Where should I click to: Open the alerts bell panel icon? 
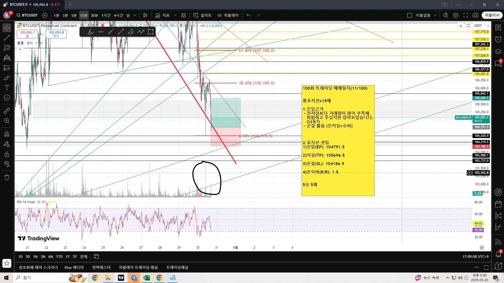[x=498, y=254]
